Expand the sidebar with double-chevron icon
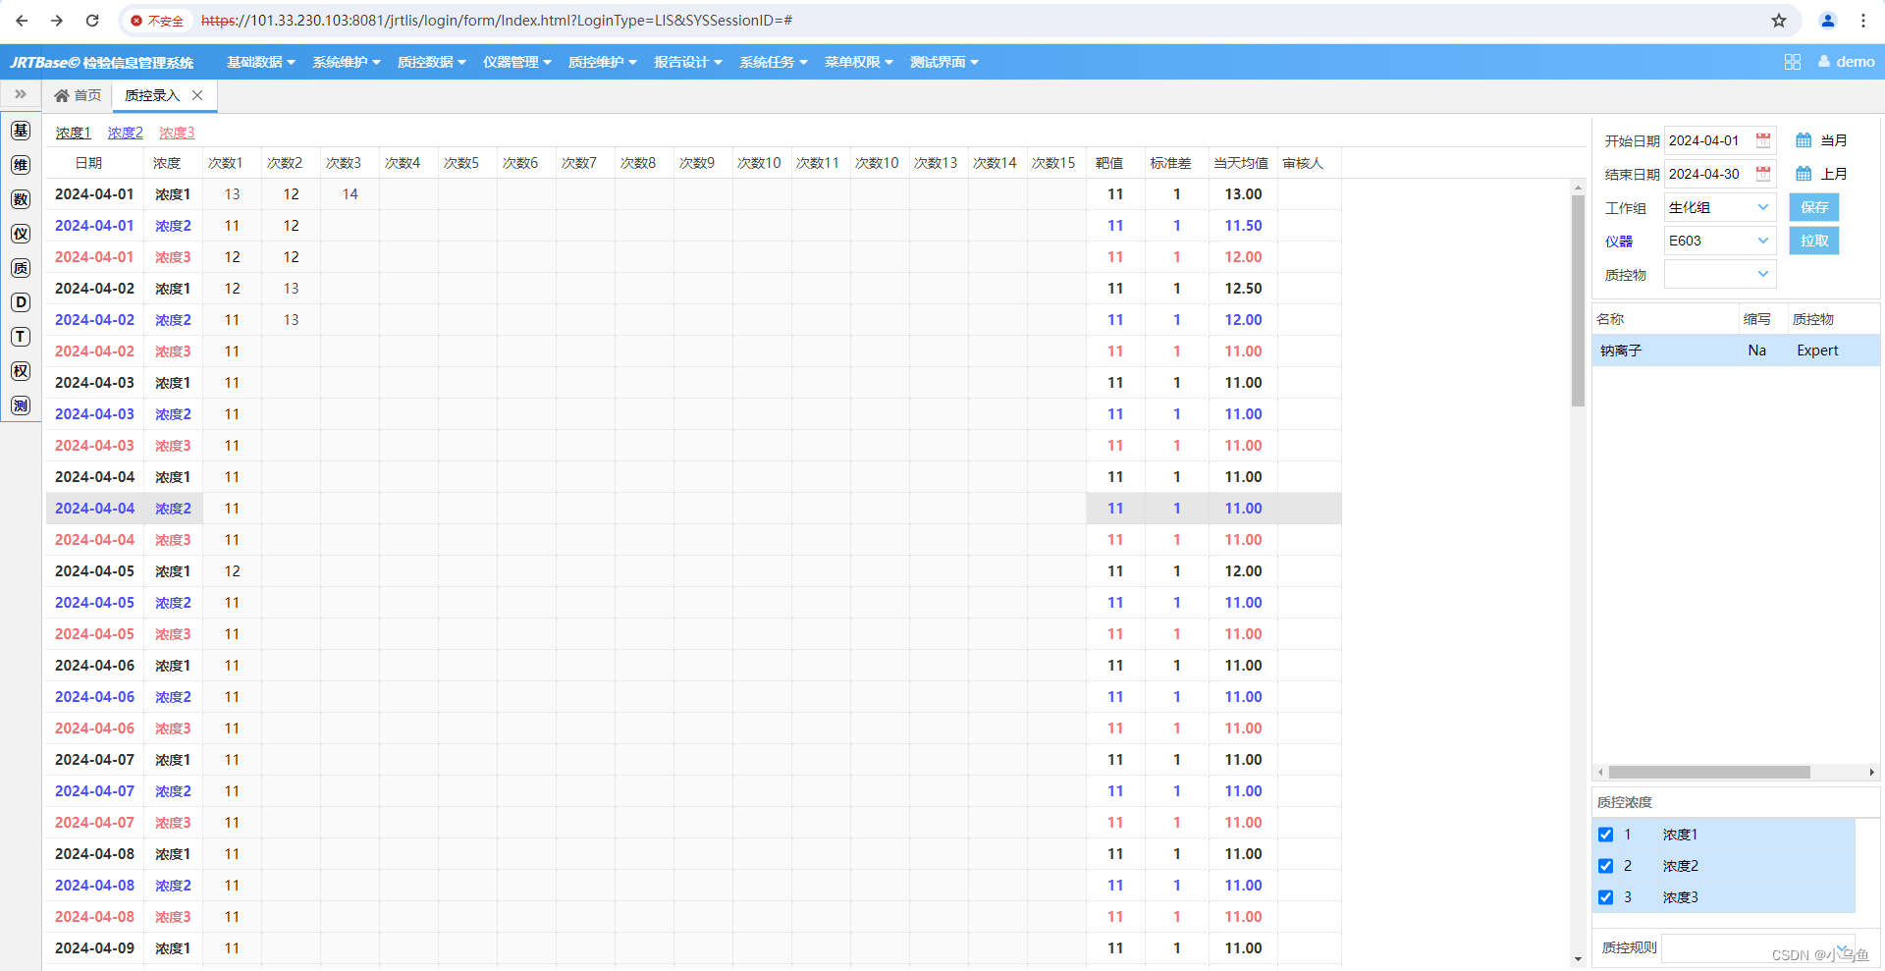Screen dimensions: 1885x971 [x=21, y=94]
